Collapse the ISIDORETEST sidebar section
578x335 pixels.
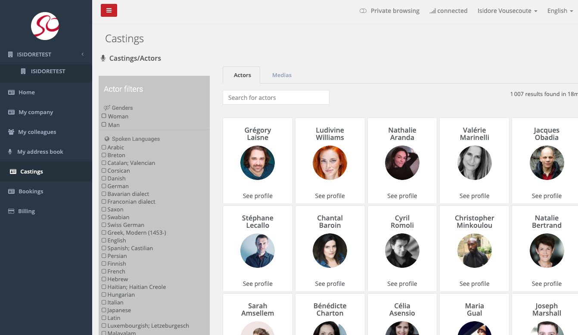[x=82, y=54]
